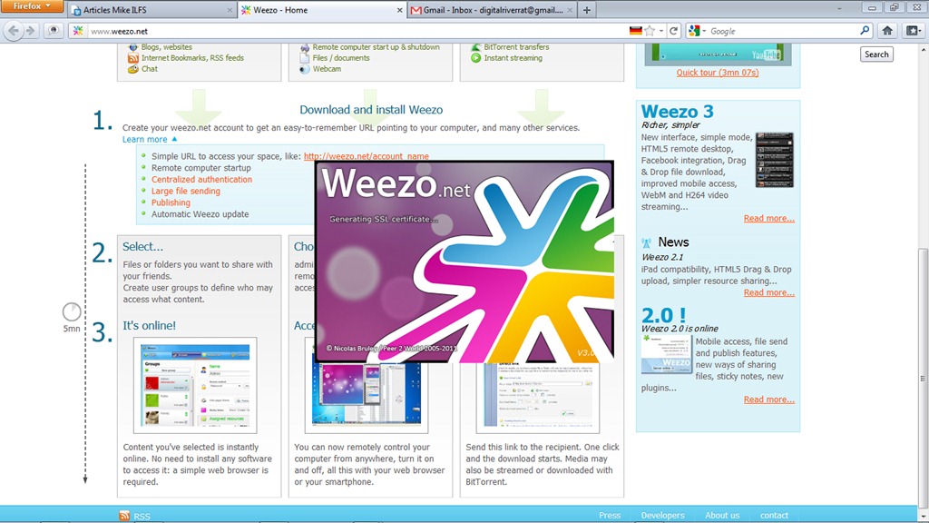Click the Files / documents icon
The width and height of the screenshot is (929, 523).
coord(305,58)
